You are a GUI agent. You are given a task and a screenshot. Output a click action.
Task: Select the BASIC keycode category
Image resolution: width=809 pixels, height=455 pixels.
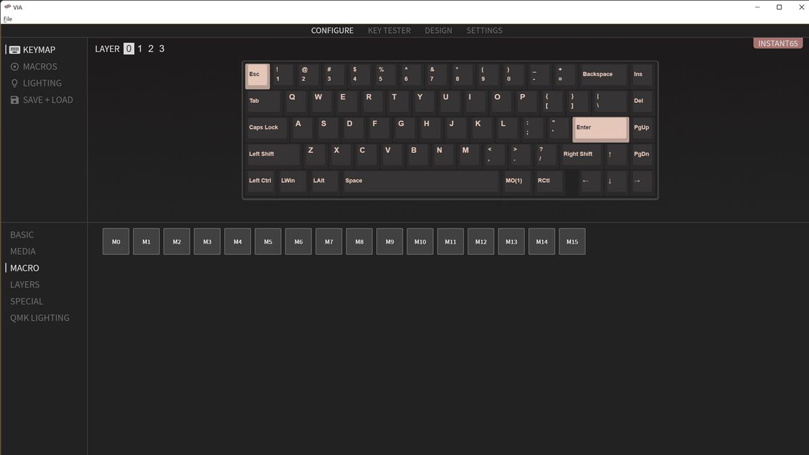tap(22, 235)
